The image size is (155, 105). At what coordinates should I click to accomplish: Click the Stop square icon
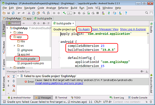98,13
